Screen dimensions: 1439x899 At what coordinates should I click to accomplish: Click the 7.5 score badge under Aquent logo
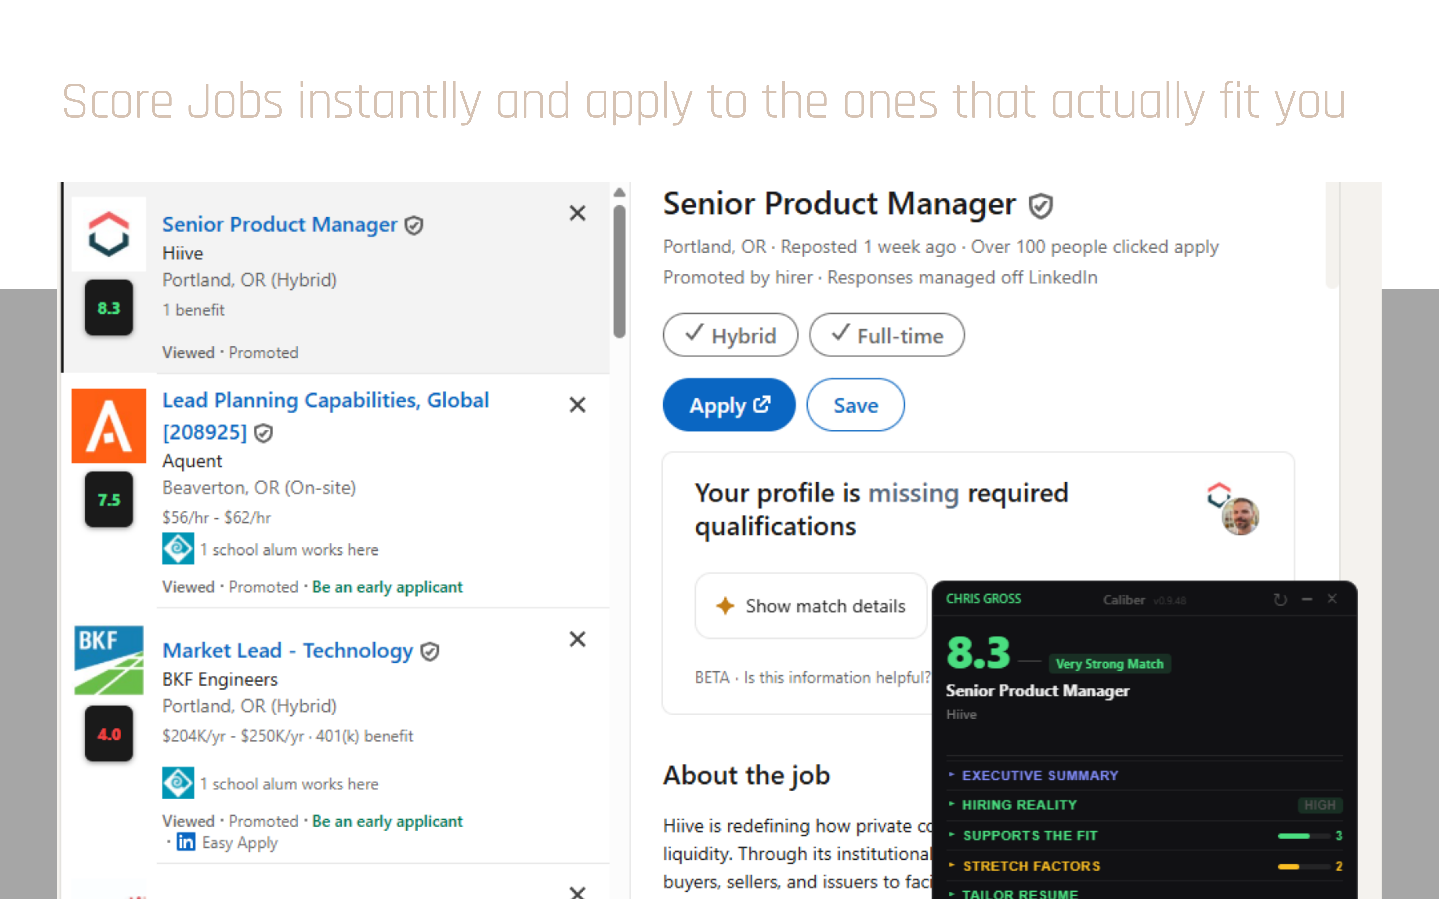(x=109, y=499)
